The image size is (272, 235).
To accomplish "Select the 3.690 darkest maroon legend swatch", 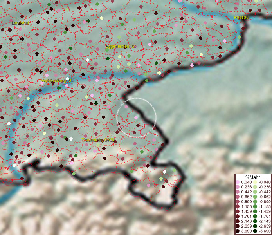I will [238, 231].
